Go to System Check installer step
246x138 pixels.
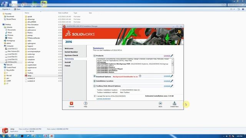coord(71,55)
